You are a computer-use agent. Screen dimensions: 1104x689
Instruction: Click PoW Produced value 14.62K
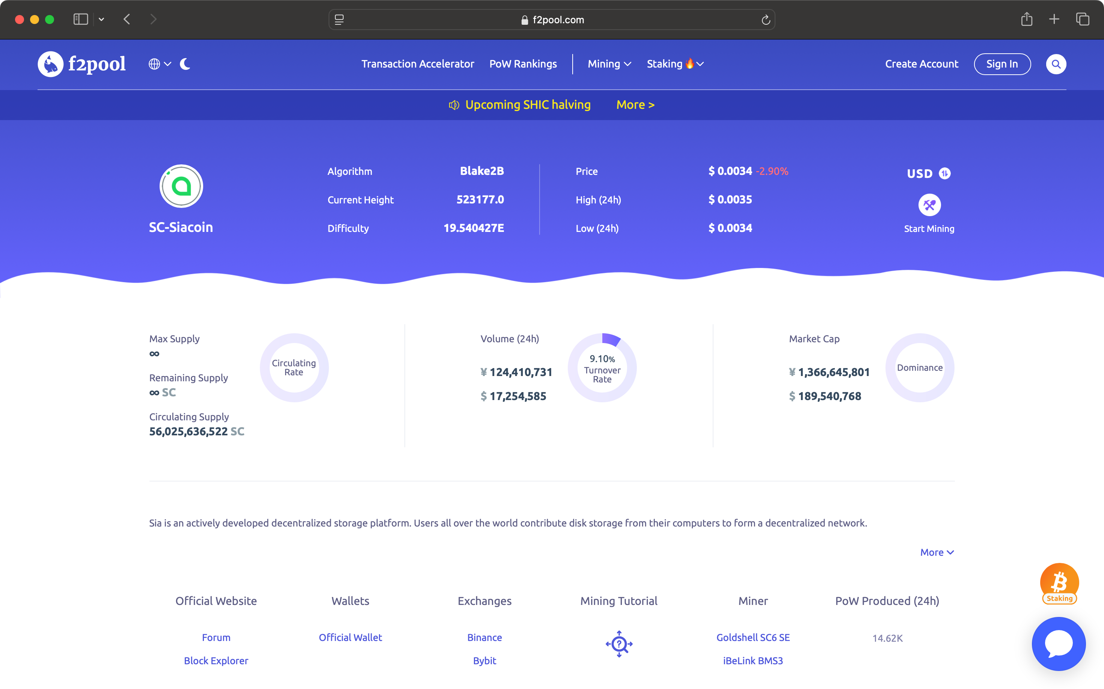coord(887,638)
